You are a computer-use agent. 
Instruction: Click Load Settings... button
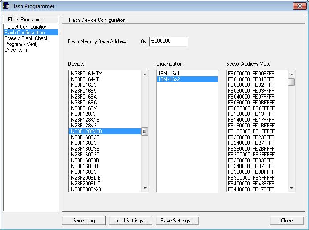131,221
